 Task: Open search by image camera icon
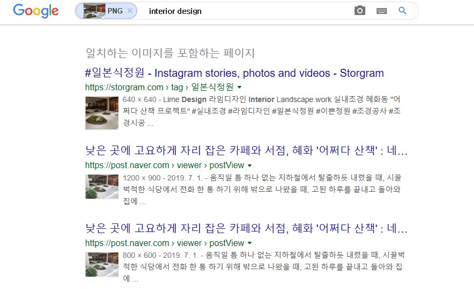coord(360,11)
